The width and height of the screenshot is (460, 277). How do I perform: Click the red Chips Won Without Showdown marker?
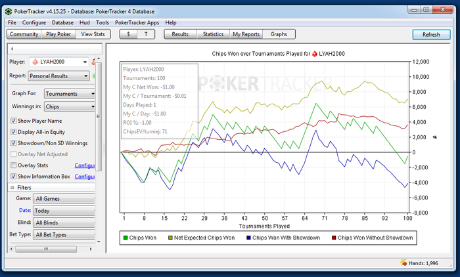coord(334,238)
